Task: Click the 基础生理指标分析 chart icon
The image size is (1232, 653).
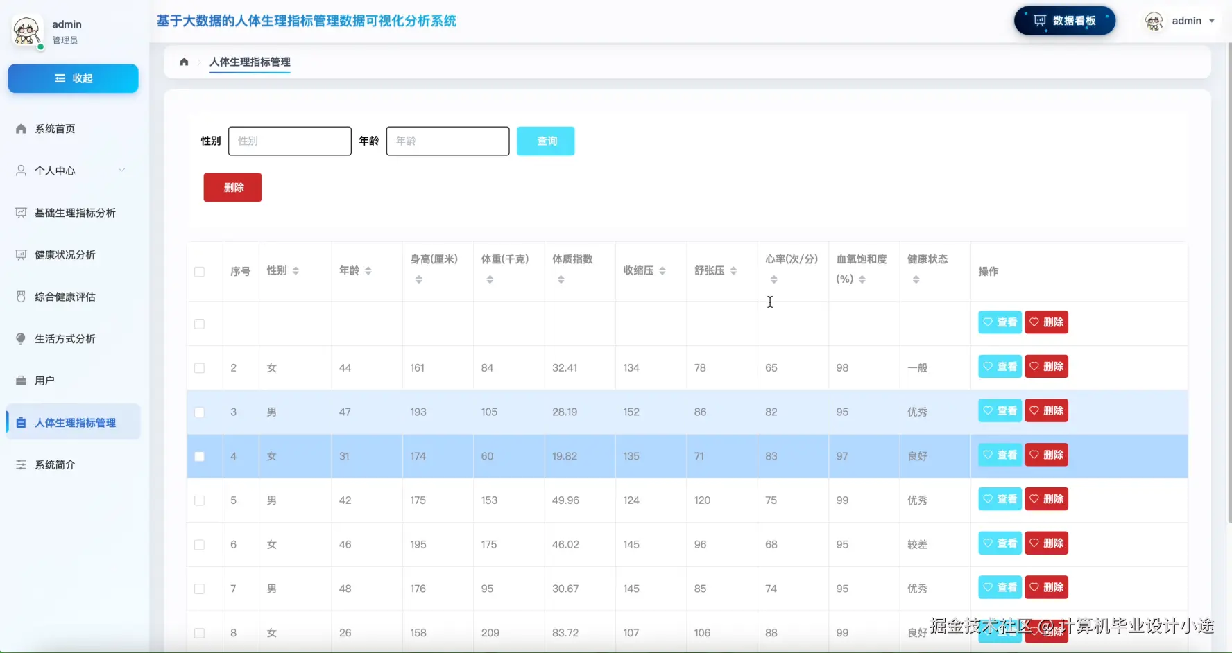Action: click(x=20, y=213)
